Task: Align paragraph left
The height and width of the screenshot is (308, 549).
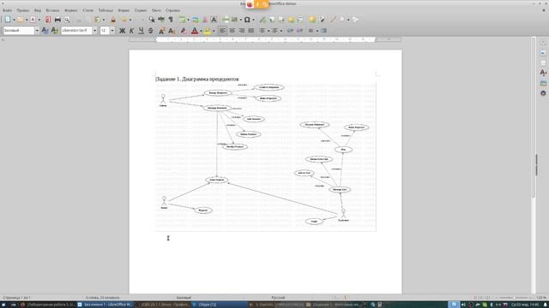Action: [x=223, y=31]
